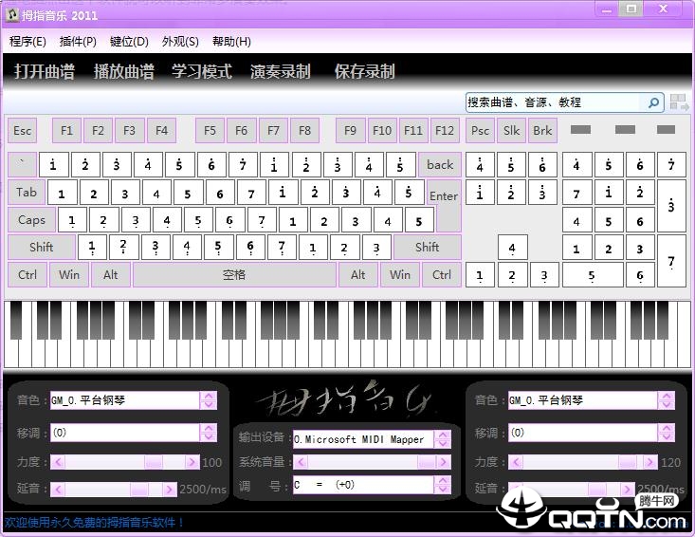
Task: Open the 帮助(H) menu
Action: [231, 42]
